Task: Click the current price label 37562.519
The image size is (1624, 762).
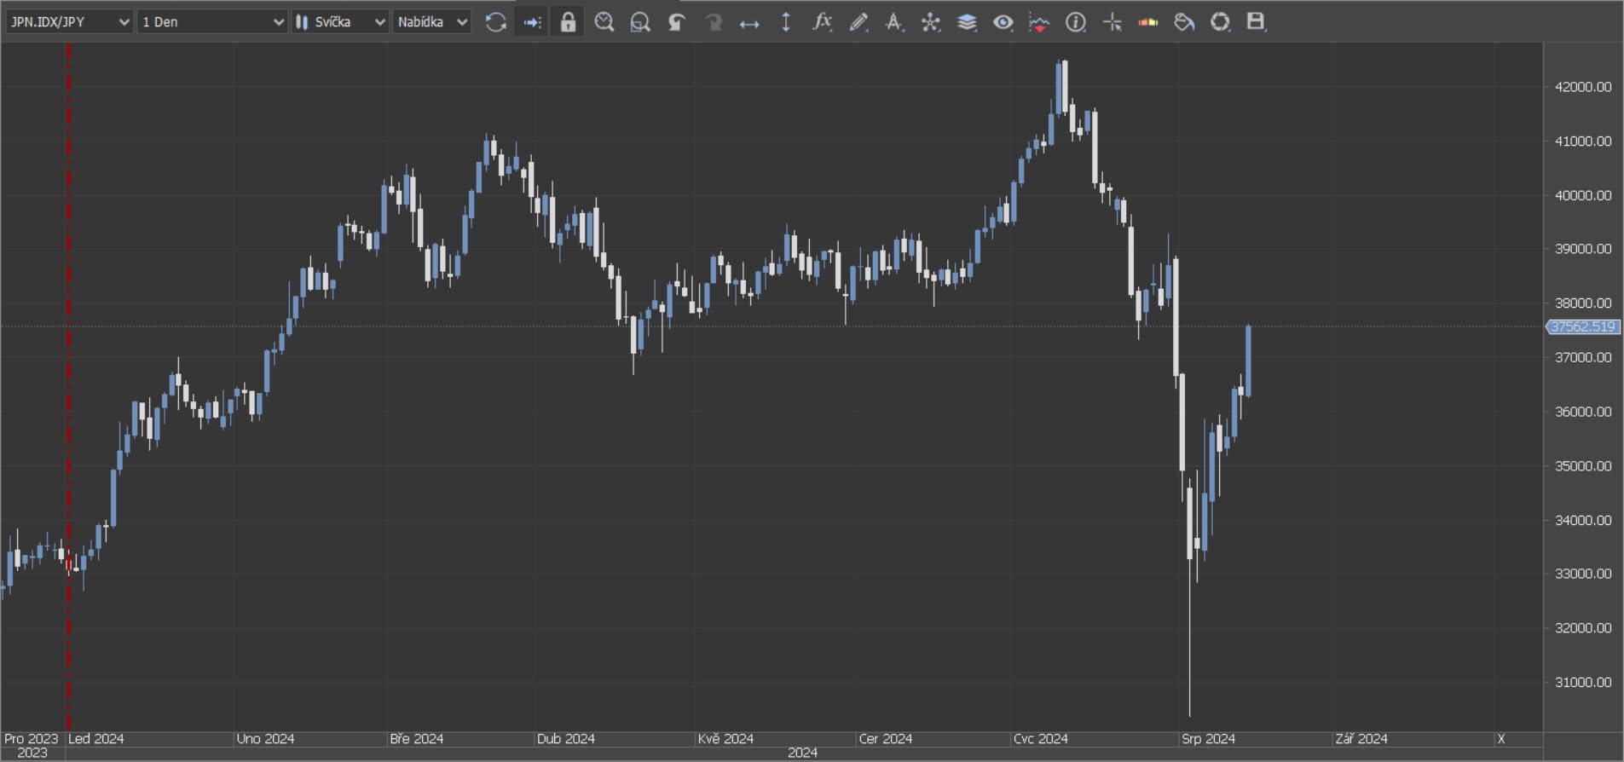Action: tap(1583, 326)
